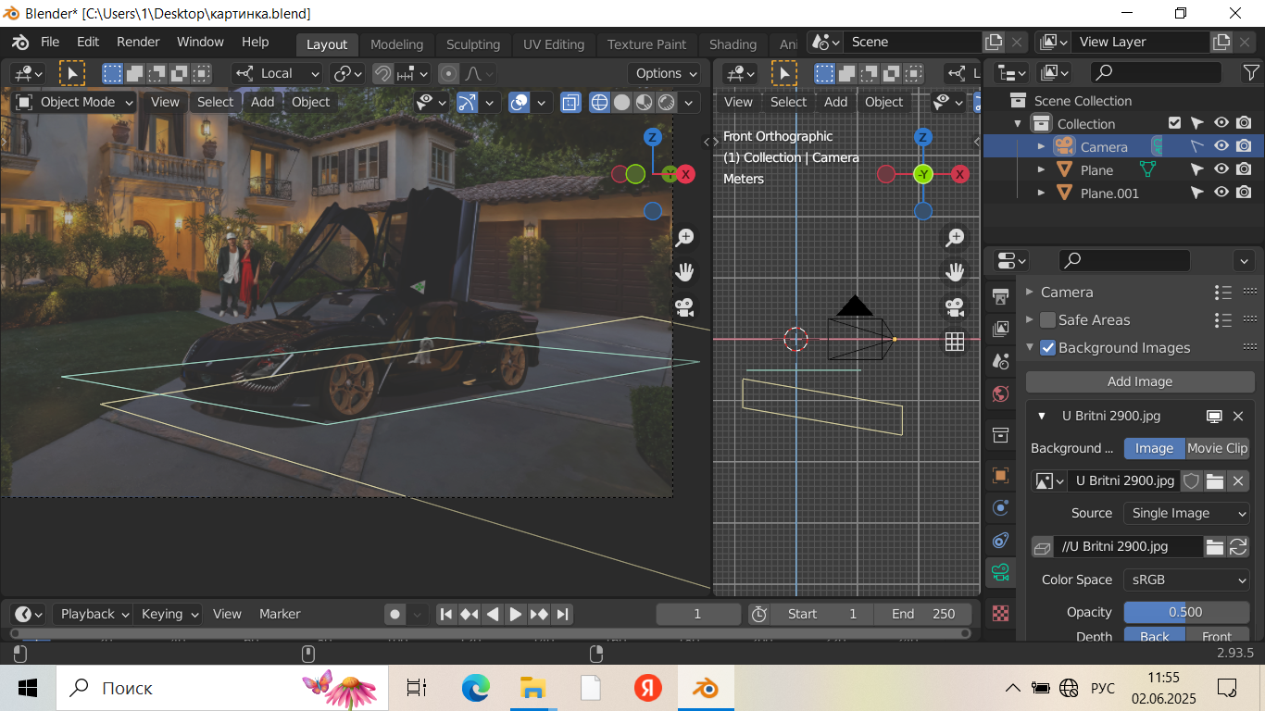Expand the Camera item in outliner
This screenshot has width=1265, height=711.
[x=1041, y=147]
